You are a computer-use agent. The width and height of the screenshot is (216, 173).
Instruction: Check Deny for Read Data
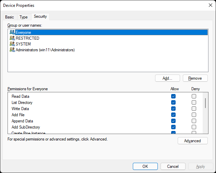(x=194, y=96)
